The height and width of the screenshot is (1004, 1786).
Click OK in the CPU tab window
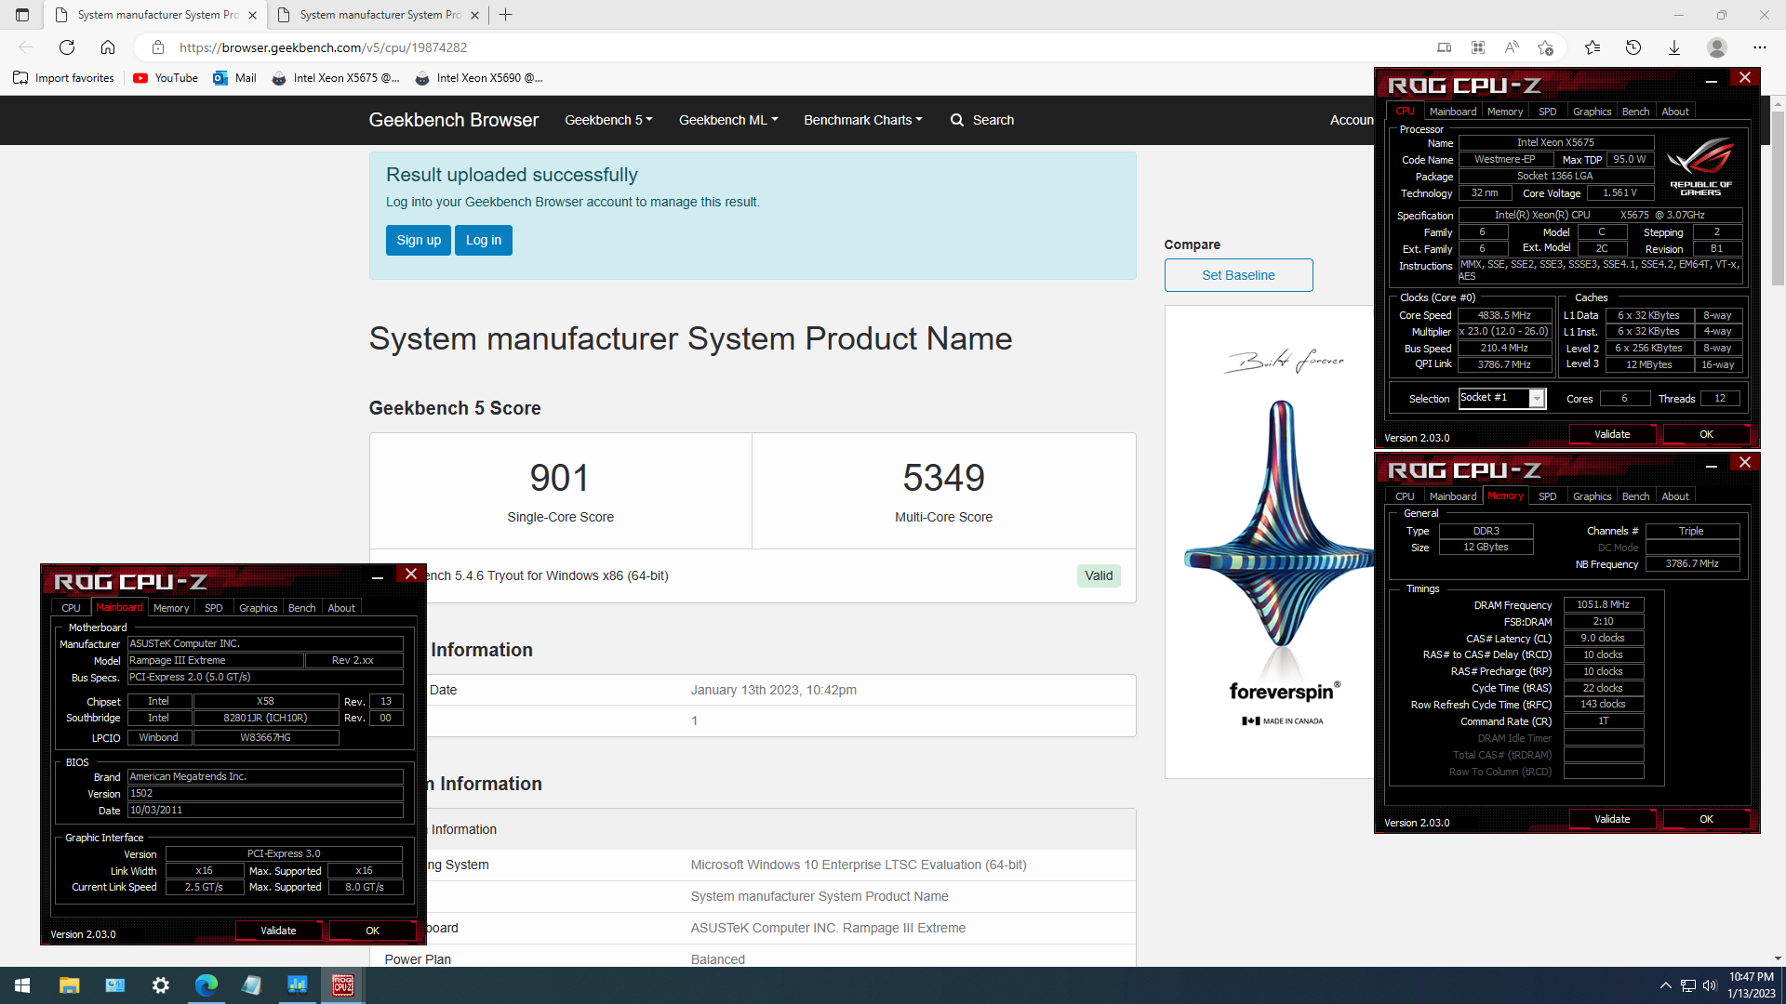pos(1706,434)
